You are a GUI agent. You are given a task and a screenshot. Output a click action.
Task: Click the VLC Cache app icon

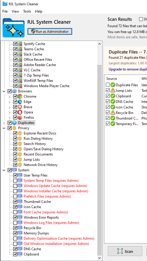click(x=20, y=70)
